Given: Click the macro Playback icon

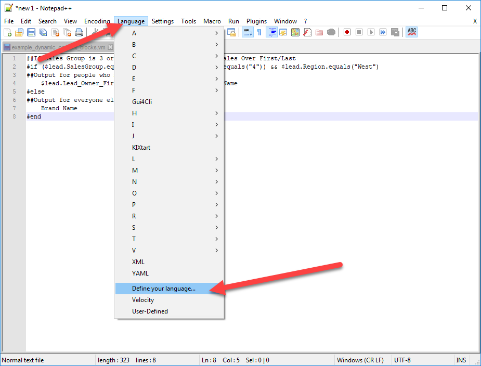Looking at the screenshot, I should coord(371,32).
